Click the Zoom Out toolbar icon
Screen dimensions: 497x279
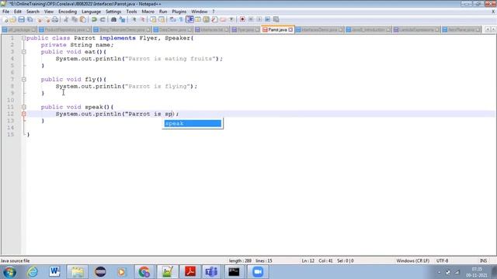[x=143, y=19]
